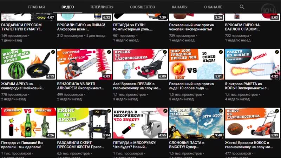
Task: Click the pencil badge on БЕНЗОПИЛА thumbnail
Action: coord(109,52)
